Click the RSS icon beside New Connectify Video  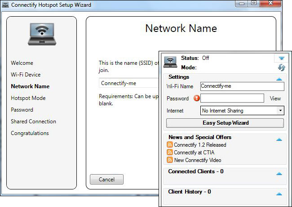pos(170,160)
